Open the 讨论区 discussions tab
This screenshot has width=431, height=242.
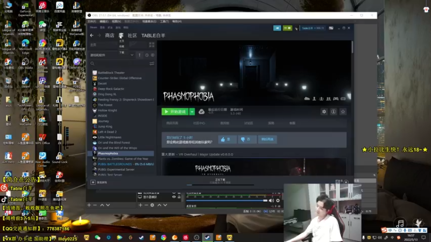pos(248,123)
